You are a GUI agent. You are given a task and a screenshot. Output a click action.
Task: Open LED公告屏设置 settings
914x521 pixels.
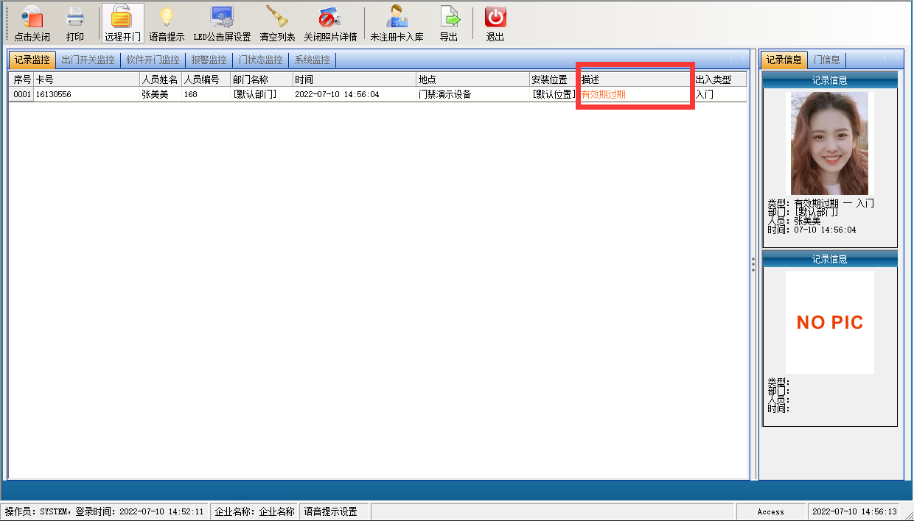pyautogui.click(x=222, y=18)
